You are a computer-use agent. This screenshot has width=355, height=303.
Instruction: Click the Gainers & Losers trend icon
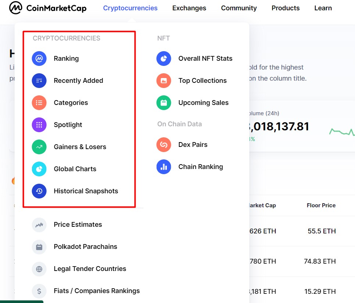[39, 147]
